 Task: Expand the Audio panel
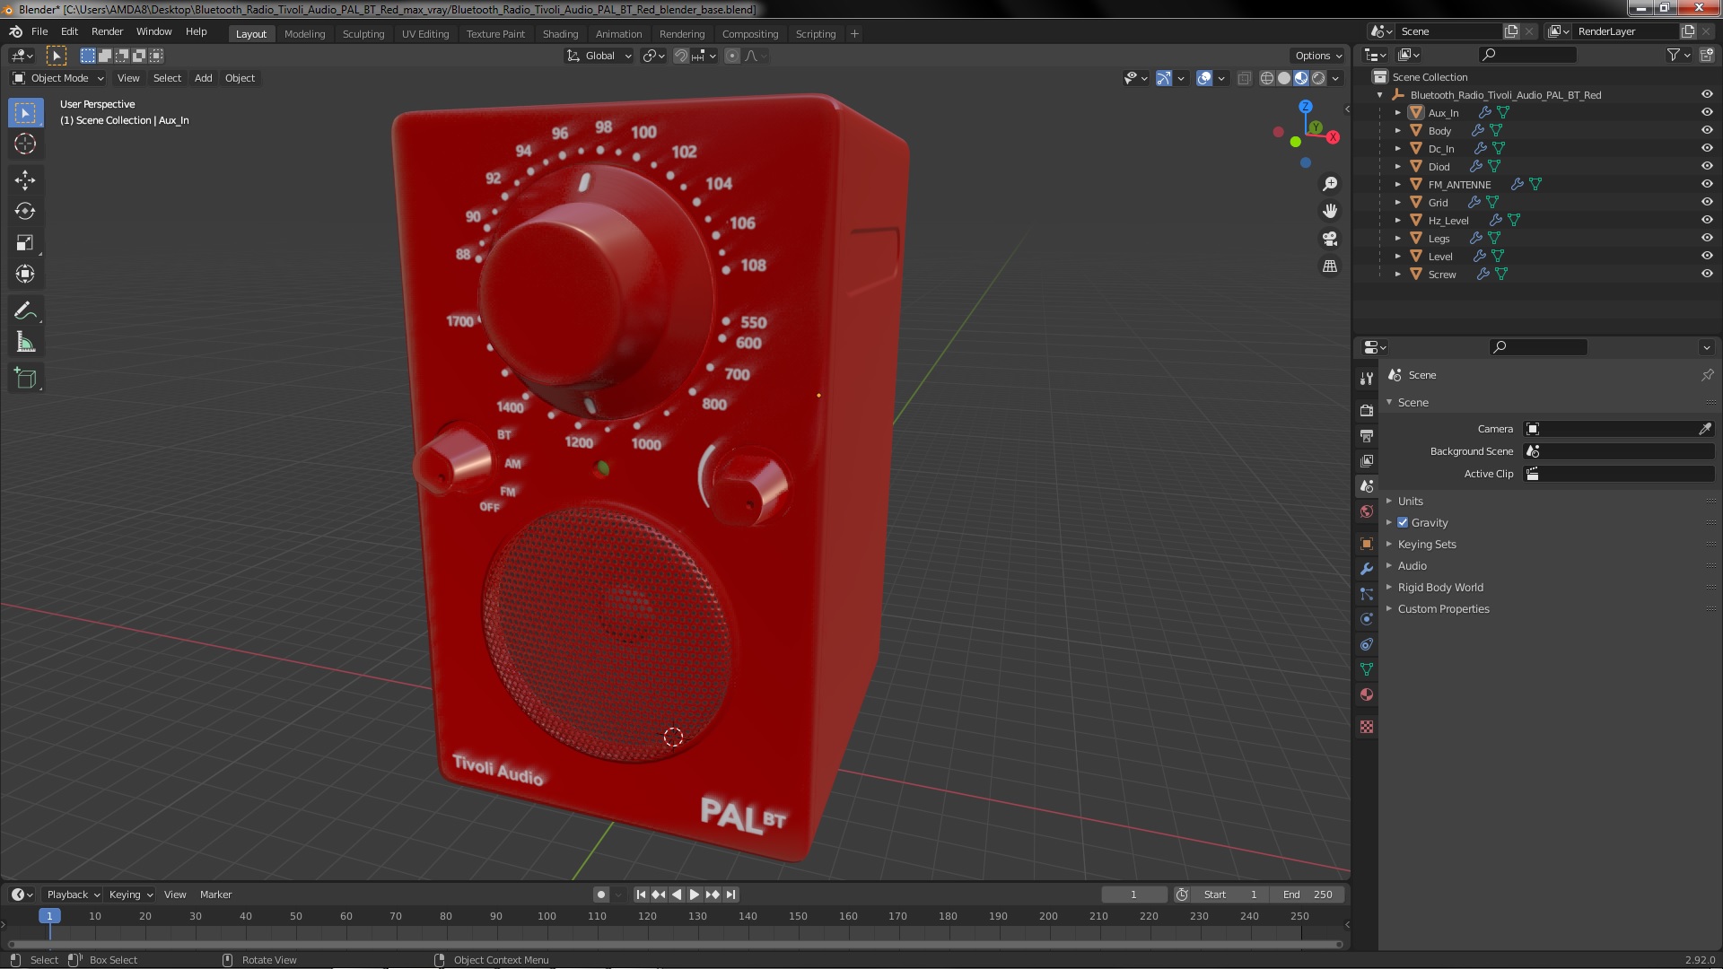coord(1412,565)
